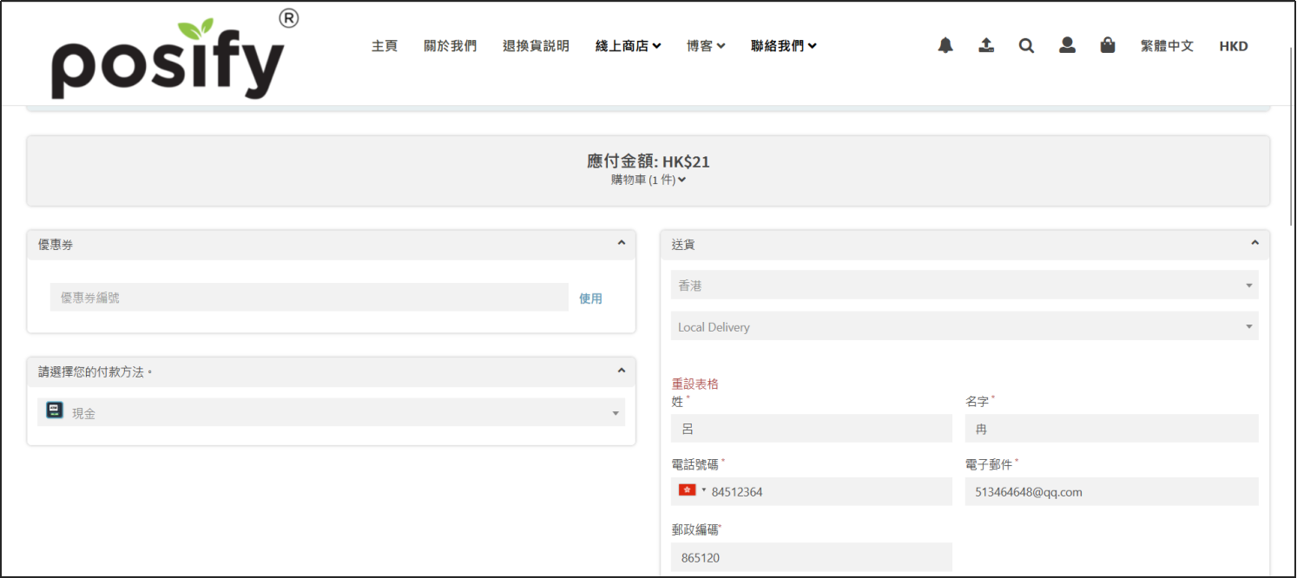Open the Local Delivery dropdown
The height and width of the screenshot is (578, 1297).
(965, 326)
